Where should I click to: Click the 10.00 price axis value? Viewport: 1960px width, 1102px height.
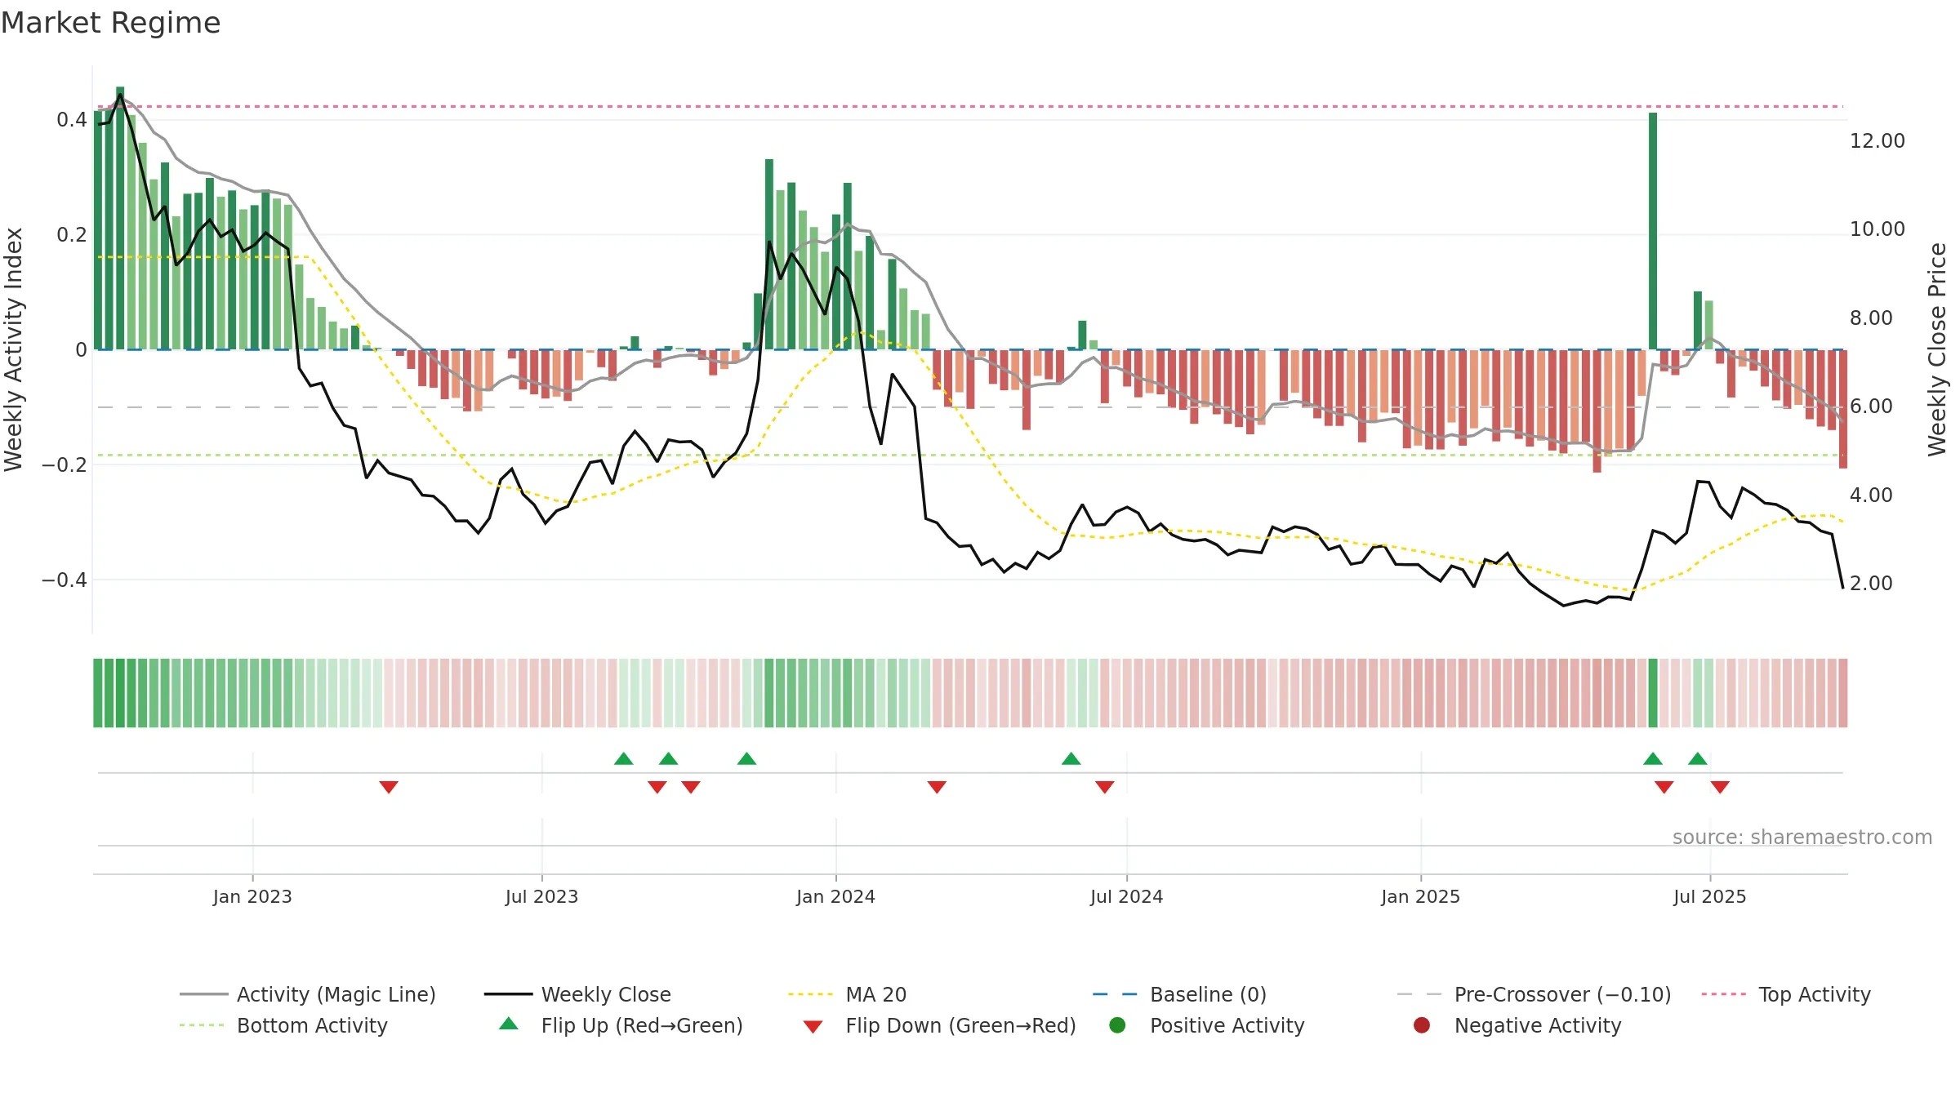1877,229
